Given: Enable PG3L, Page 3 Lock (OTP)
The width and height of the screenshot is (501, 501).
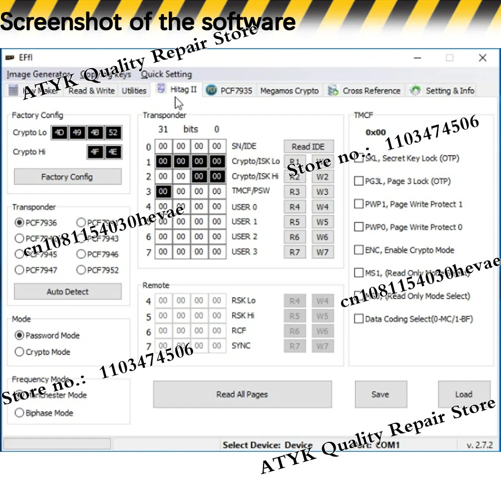Looking at the screenshot, I should pos(359,181).
